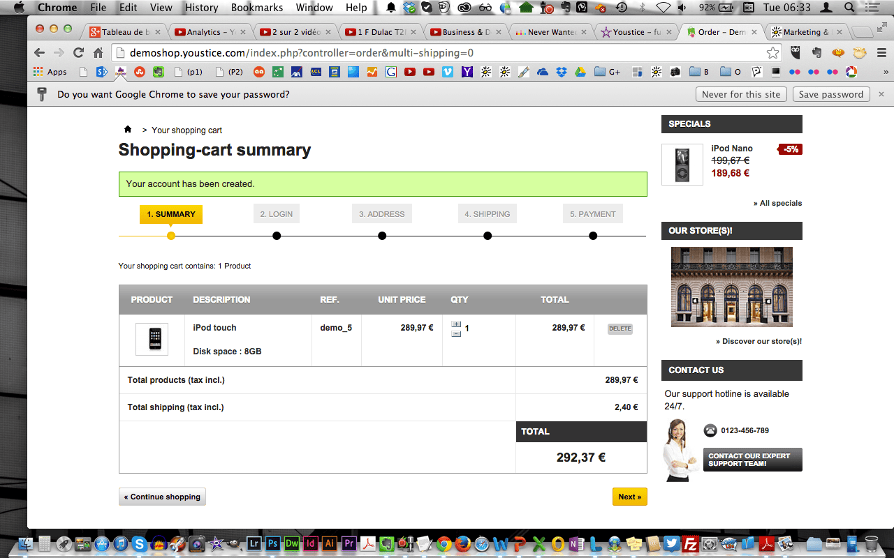Dismiss the save password bar
Viewport: 894px width, 558px height.
tap(881, 94)
